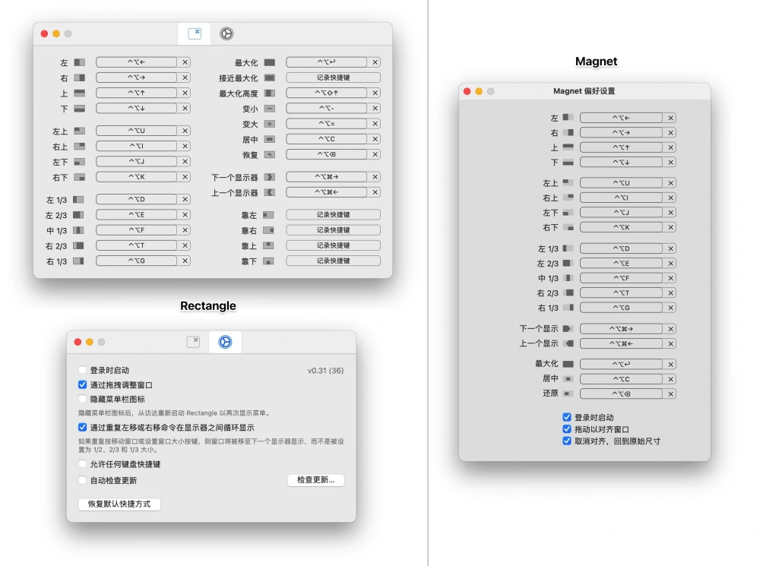The image size is (760, 566).
Task: Click the Rectangle 靠下 icon
Action: click(268, 261)
